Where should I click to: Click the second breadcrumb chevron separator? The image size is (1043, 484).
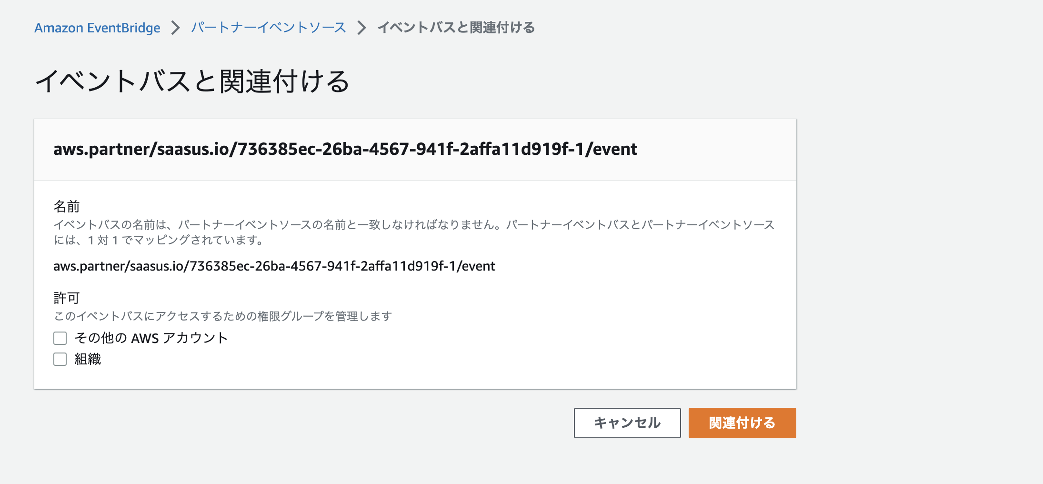tap(362, 28)
